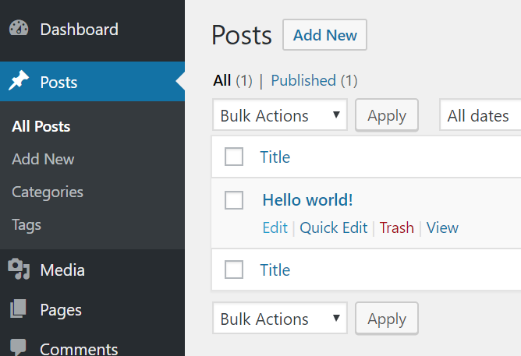Open the Hello world! post title link
This screenshot has width=521, height=356.
tap(307, 199)
